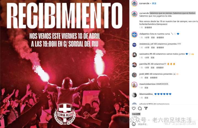Image resolution: width=198 pixels, height=128 pixels.
Task: Like the post with the heart icon
Action: (134, 108)
